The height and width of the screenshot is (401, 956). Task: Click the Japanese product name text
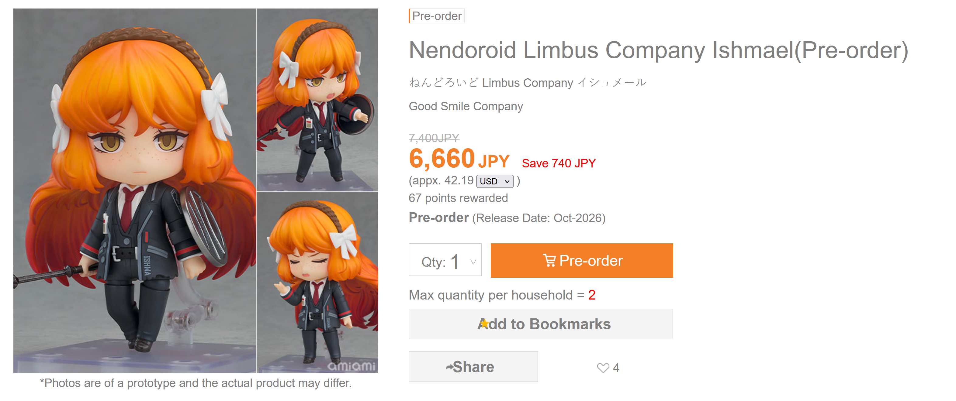point(527,83)
